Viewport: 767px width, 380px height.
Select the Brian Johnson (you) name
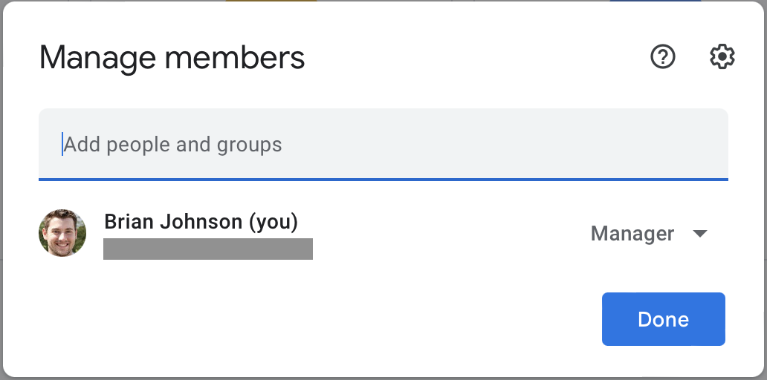point(201,222)
